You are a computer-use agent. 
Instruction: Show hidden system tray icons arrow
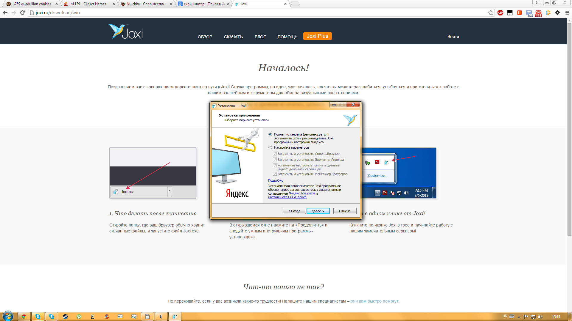pos(519,317)
